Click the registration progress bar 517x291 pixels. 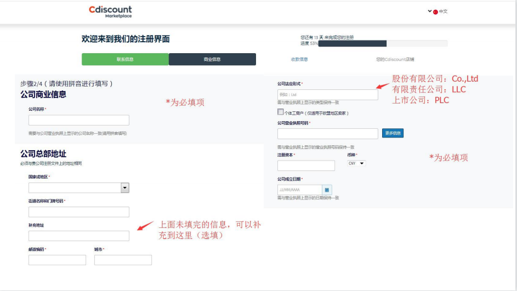pyautogui.click(x=382, y=43)
